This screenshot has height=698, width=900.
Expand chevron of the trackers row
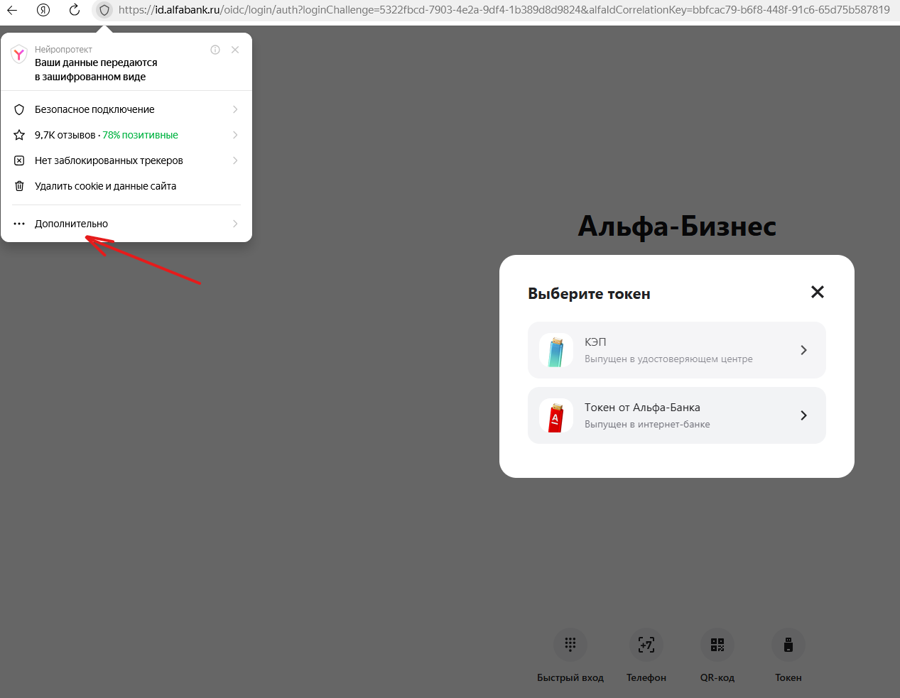click(x=235, y=160)
